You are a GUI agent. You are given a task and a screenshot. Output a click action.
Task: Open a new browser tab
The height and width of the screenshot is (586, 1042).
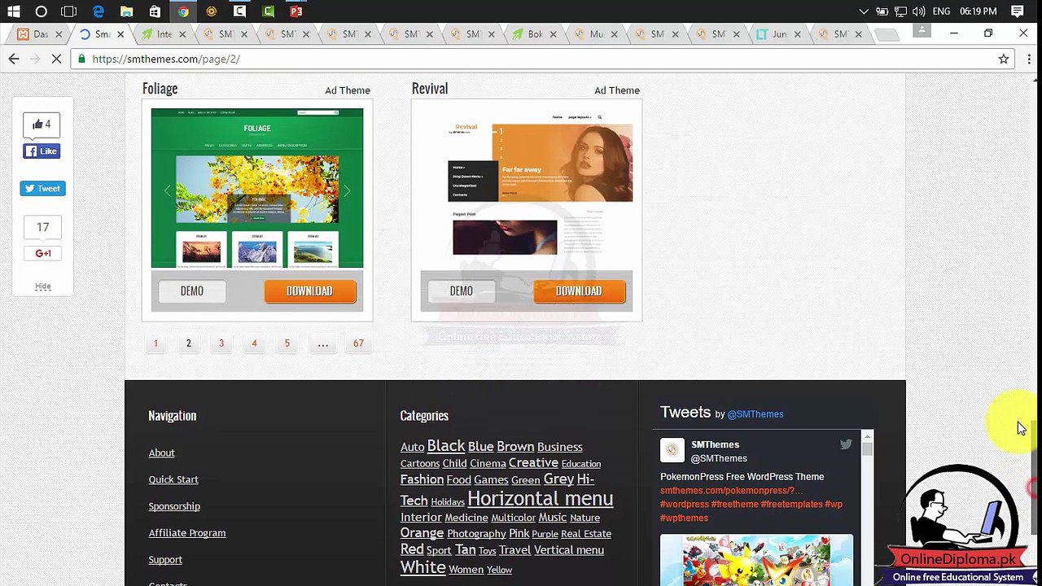(887, 34)
